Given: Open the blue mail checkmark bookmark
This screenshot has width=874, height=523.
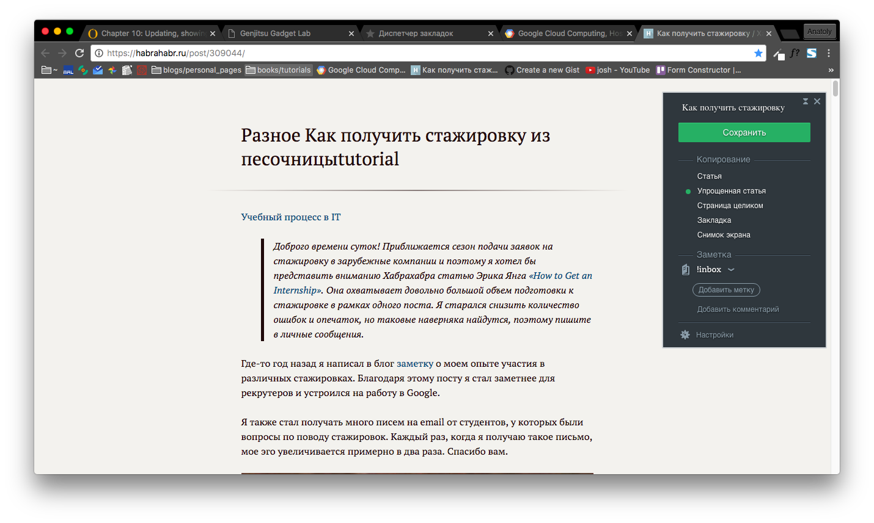Looking at the screenshot, I should [x=98, y=70].
